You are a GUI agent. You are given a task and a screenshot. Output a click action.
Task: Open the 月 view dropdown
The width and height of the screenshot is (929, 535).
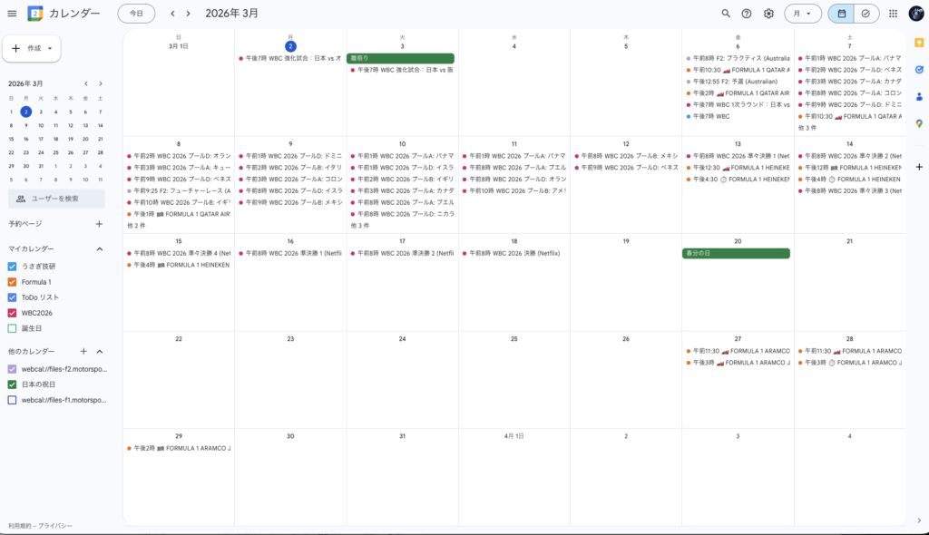click(x=802, y=14)
